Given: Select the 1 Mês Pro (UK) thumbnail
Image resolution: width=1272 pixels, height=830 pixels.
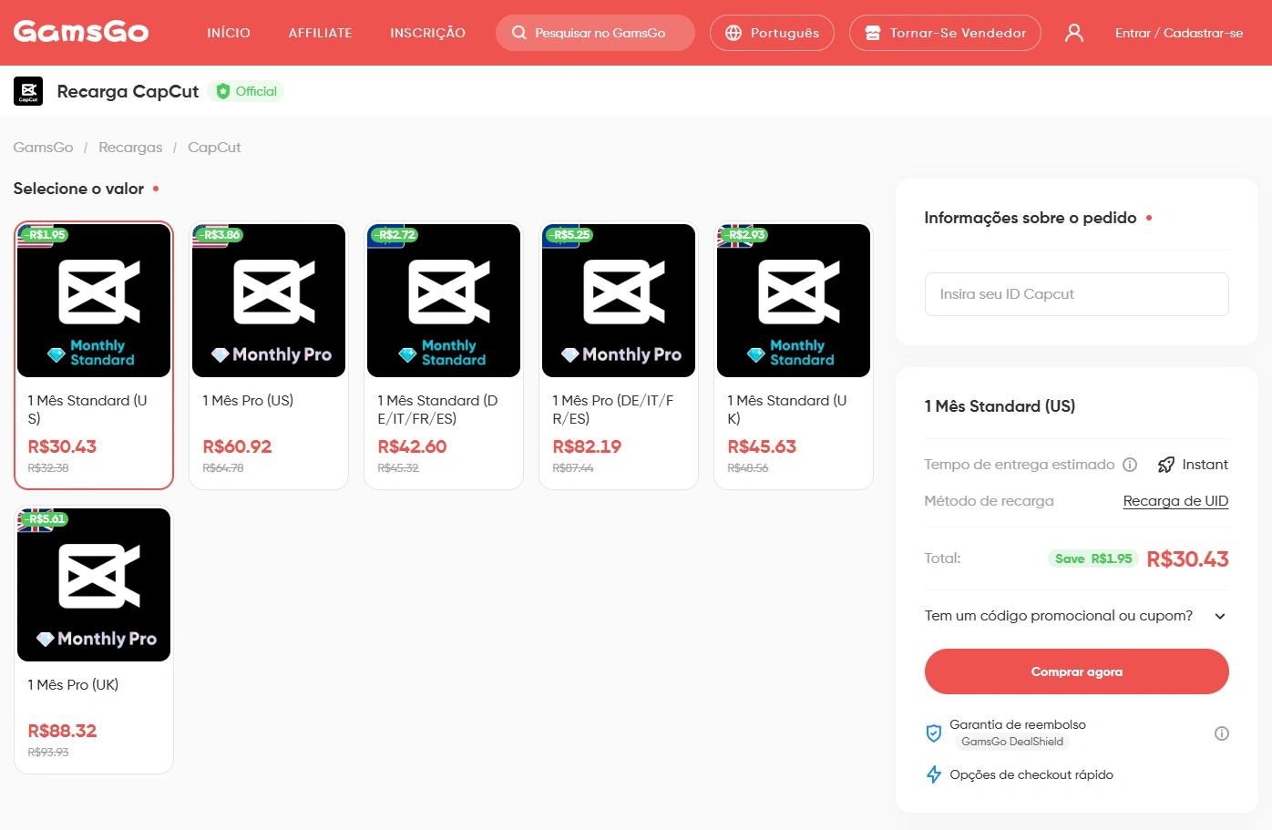Looking at the screenshot, I should [x=94, y=585].
